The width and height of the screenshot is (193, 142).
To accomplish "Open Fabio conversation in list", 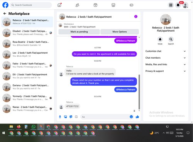I will (x=27, y=65).
